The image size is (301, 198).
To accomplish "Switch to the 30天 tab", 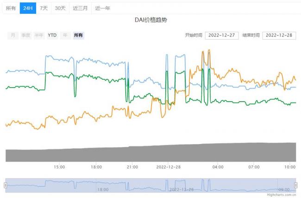I will (x=60, y=8).
